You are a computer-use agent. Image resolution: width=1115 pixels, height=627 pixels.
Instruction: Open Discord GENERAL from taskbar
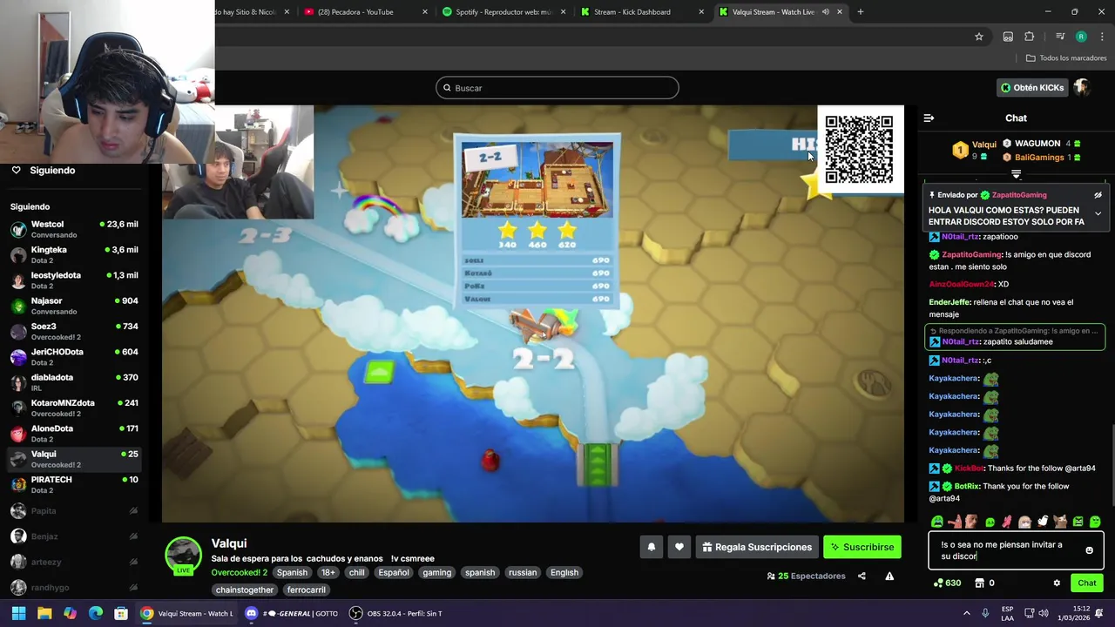(291, 614)
